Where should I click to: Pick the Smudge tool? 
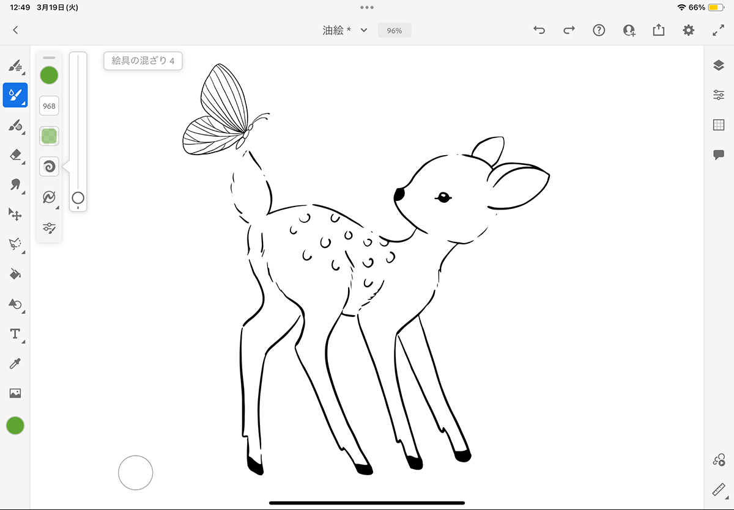(x=15, y=184)
